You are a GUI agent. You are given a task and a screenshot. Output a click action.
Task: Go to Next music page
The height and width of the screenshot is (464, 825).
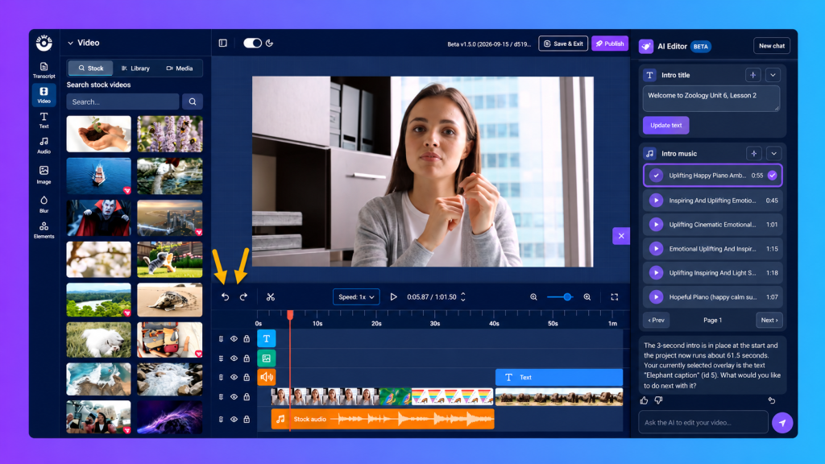[x=769, y=320]
